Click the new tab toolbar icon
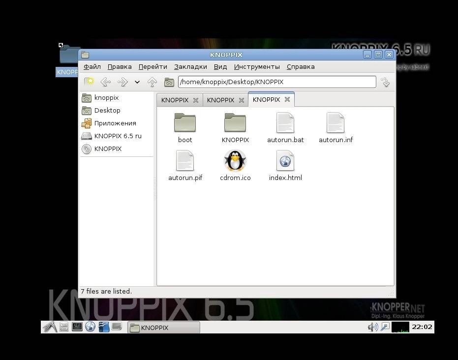This screenshot has width=458, height=360. point(89,82)
